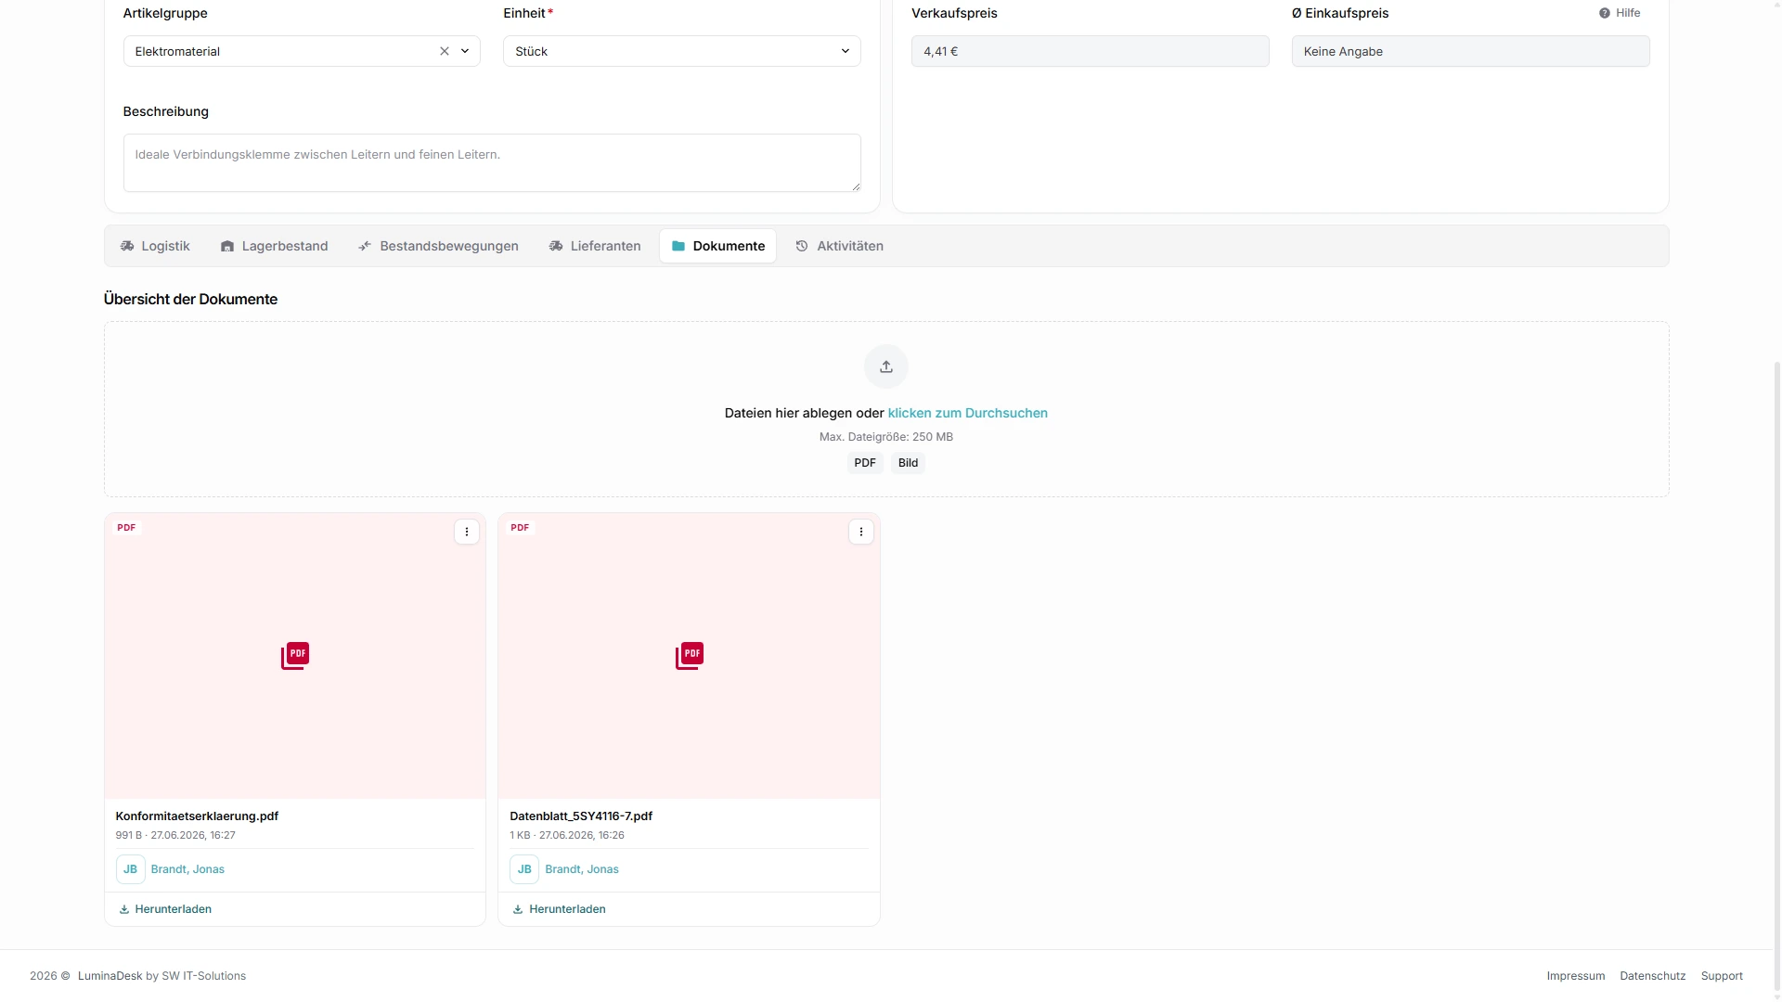Click the Bild file type badge in the upload area

click(908, 463)
